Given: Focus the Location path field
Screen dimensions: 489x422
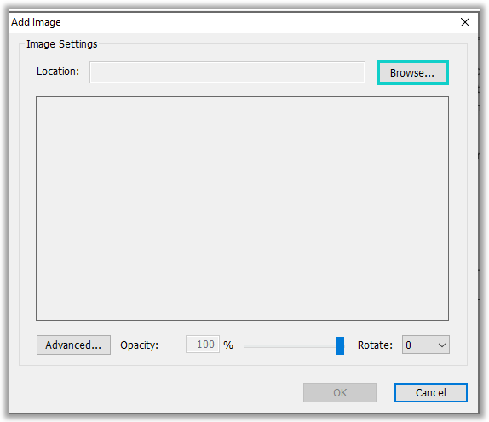Looking at the screenshot, I should pyautogui.click(x=227, y=72).
